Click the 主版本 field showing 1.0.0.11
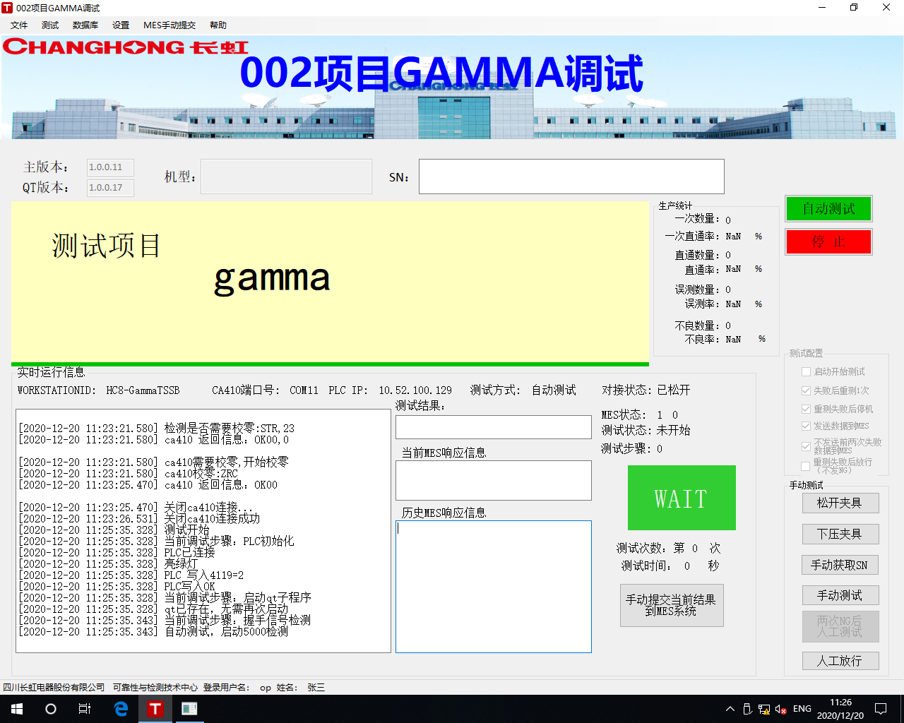This screenshot has height=723, width=904. [x=110, y=167]
